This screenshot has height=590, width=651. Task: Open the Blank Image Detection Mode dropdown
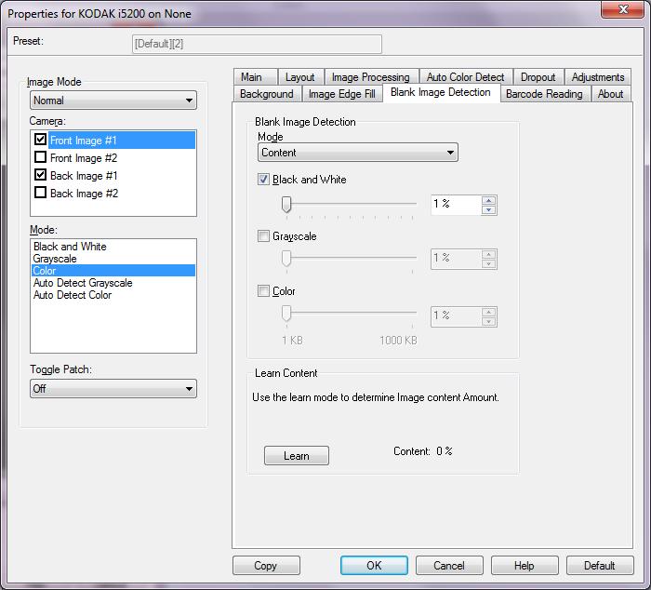(357, 152)
